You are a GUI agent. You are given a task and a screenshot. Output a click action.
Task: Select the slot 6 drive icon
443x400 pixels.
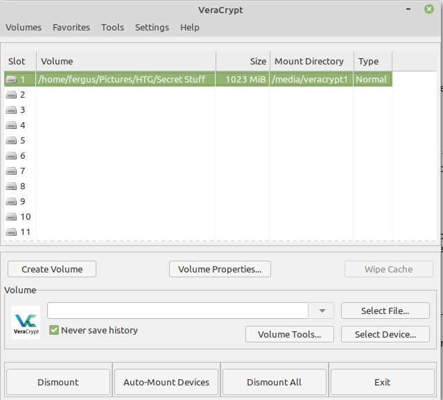[x=12, y=156]
